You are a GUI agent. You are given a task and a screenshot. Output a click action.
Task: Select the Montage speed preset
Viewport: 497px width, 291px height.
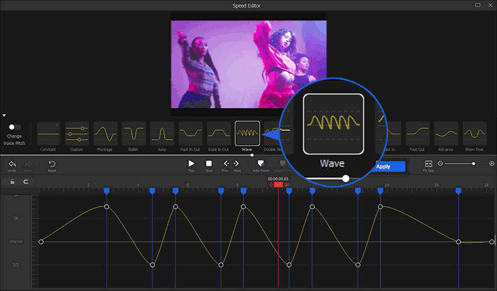(106, 134)
